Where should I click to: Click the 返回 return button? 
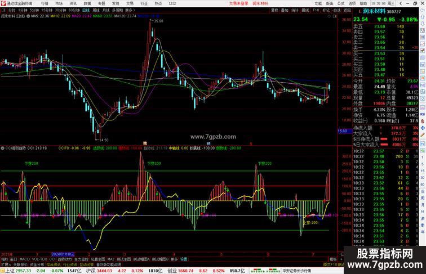pyautogui.click(x=347, y=10)
